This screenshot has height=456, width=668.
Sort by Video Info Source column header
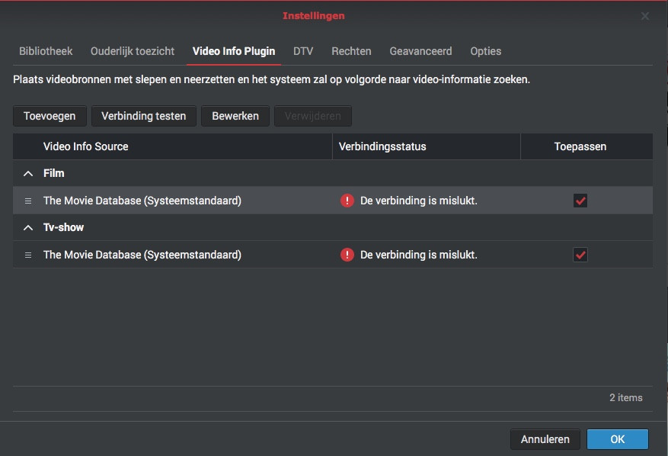85,146
